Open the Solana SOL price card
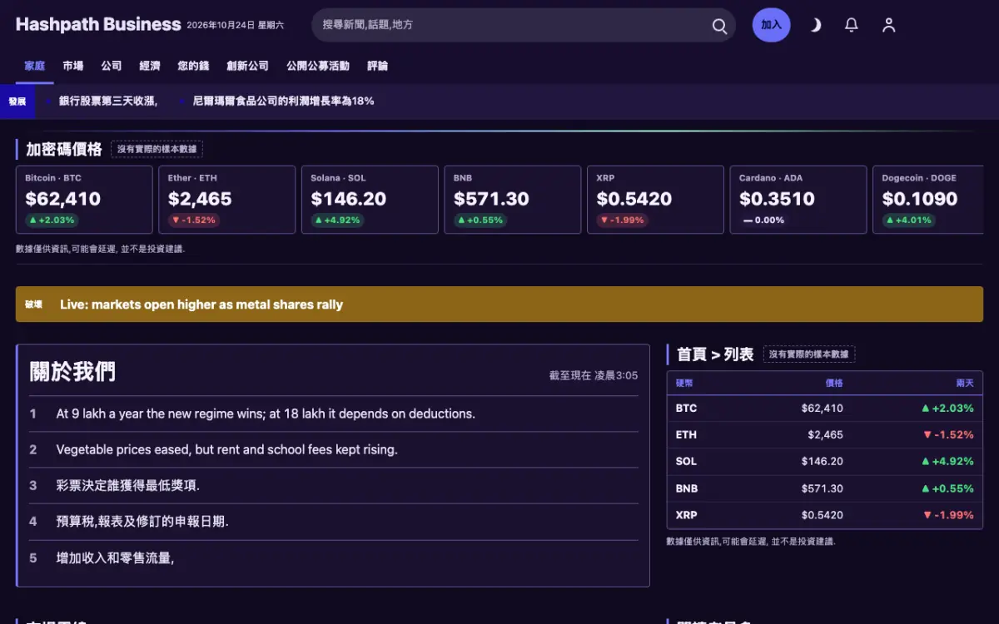 (370, 200)
